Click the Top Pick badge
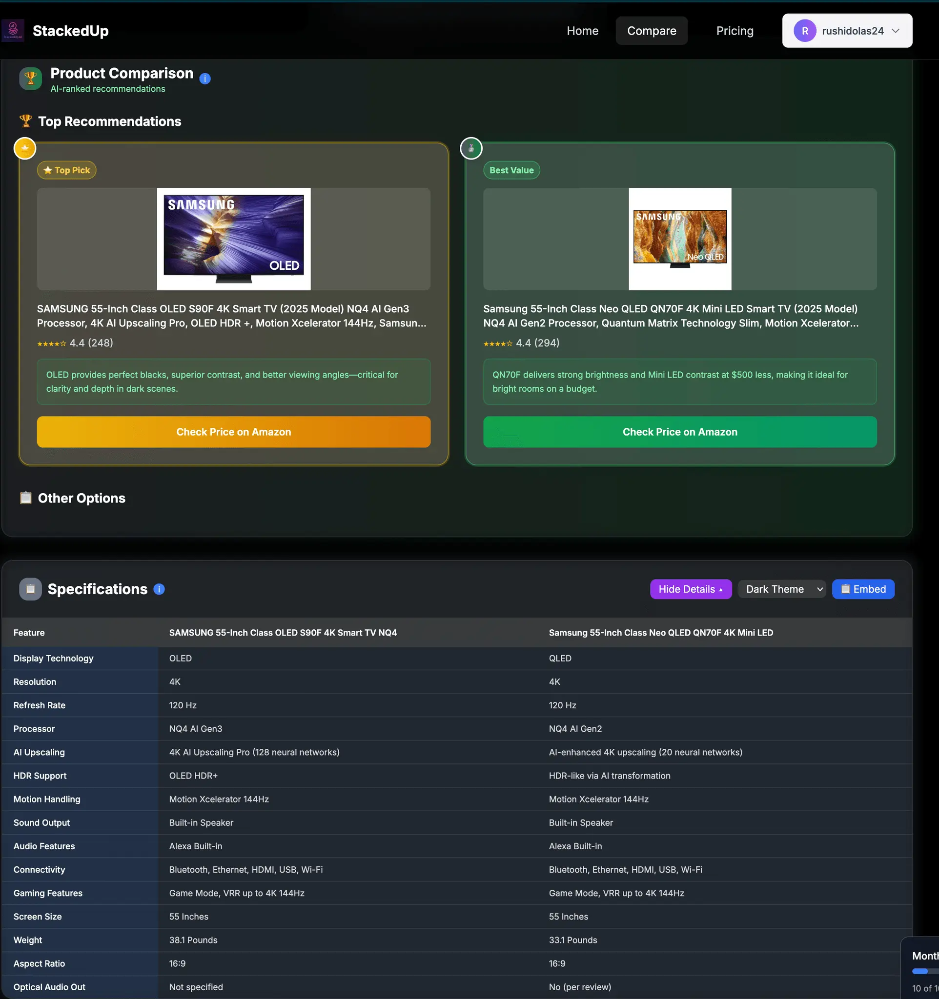The height and width of the screenshot is (999, 939). coord(67,170)
